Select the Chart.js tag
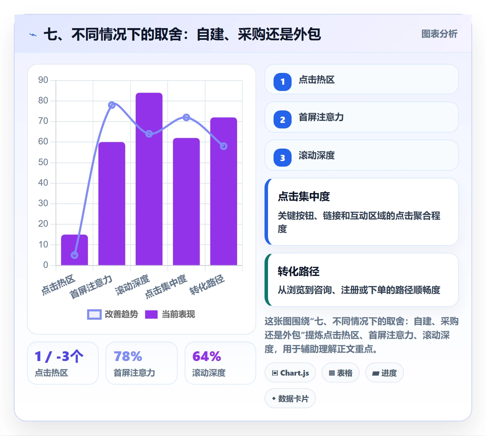This screenshot has width=486, height=436. point(290,373)
